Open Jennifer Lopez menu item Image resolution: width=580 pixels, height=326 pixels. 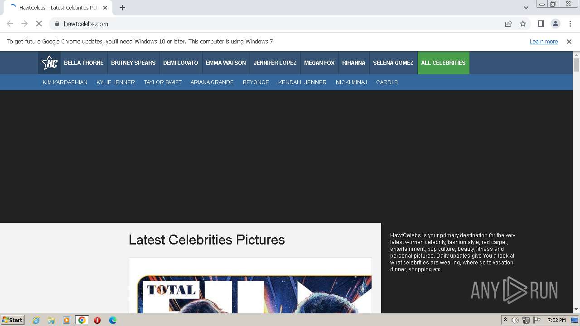click(275, 63)
